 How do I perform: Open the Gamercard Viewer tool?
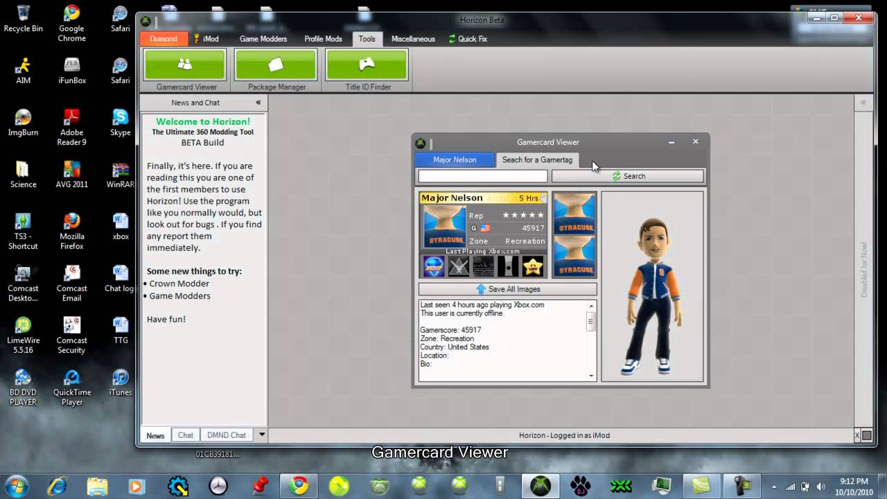point(185,65)
